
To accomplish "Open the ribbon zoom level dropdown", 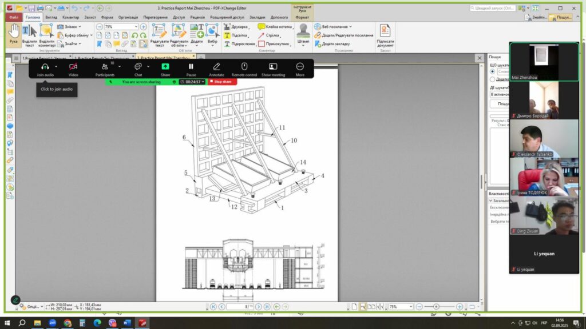I will point(136,27).
